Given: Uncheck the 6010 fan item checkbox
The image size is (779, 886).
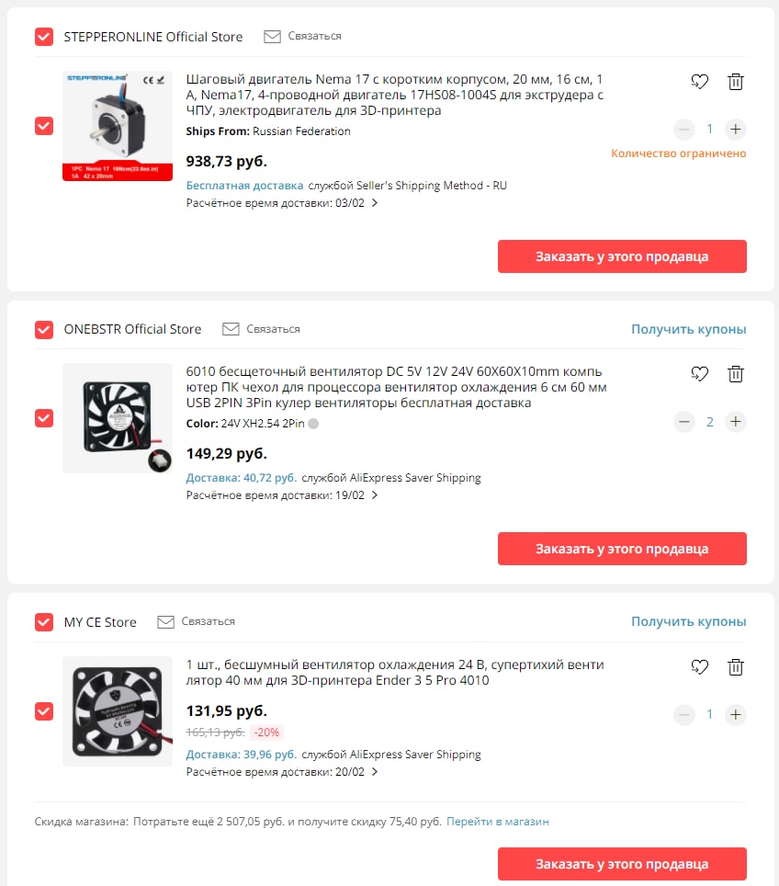Looking at the screenshot, I should point(44,418).
